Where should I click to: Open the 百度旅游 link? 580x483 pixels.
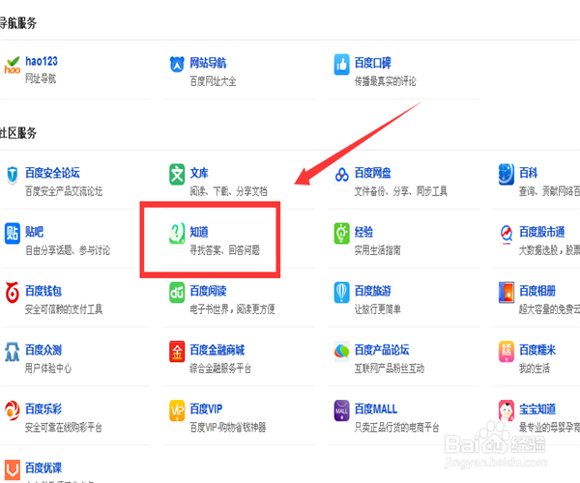point(372,291)
